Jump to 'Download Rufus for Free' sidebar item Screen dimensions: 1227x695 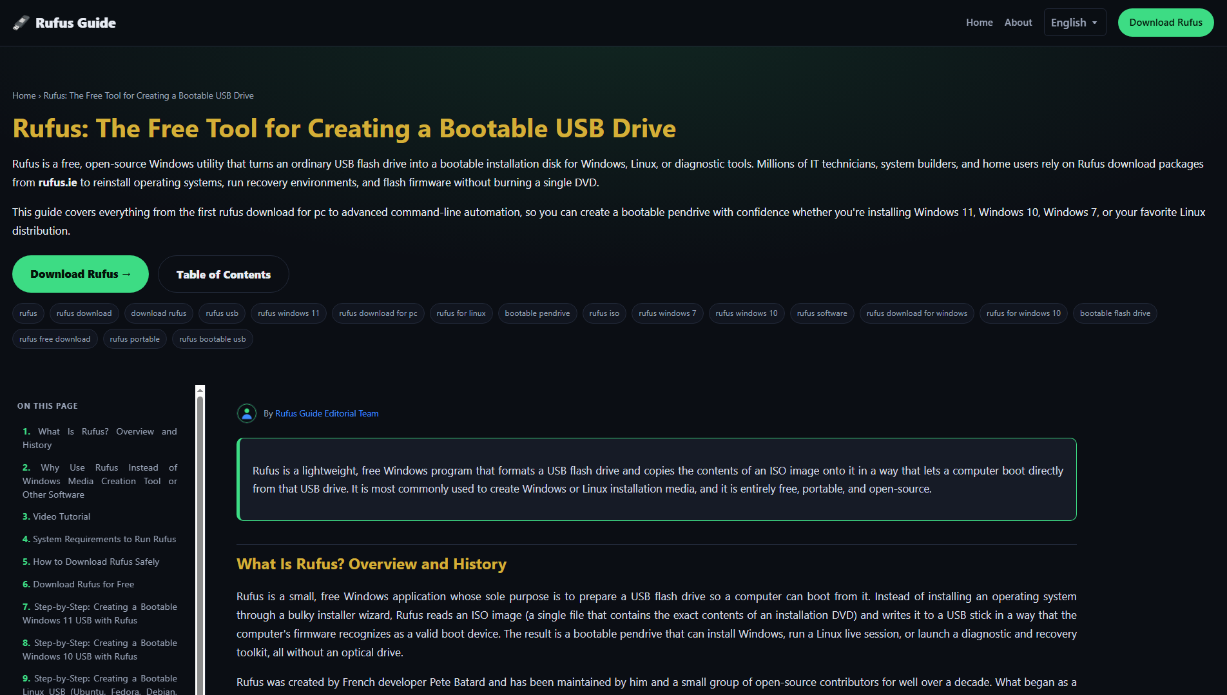[x=79, y=584]
